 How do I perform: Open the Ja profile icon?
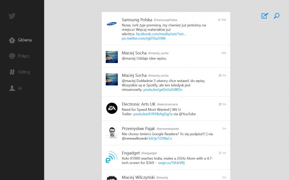pyautogui.click(x=12, y=88)
